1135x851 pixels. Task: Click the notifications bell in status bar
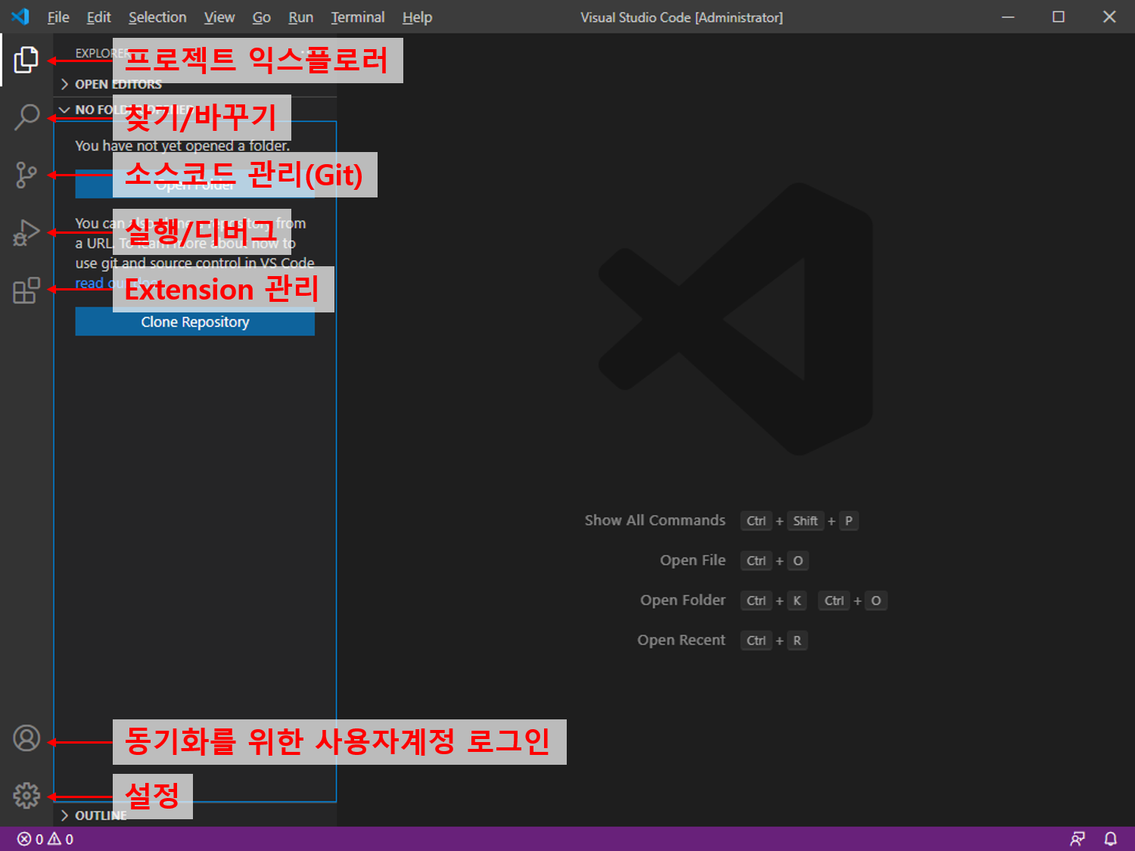[1110, 838]
